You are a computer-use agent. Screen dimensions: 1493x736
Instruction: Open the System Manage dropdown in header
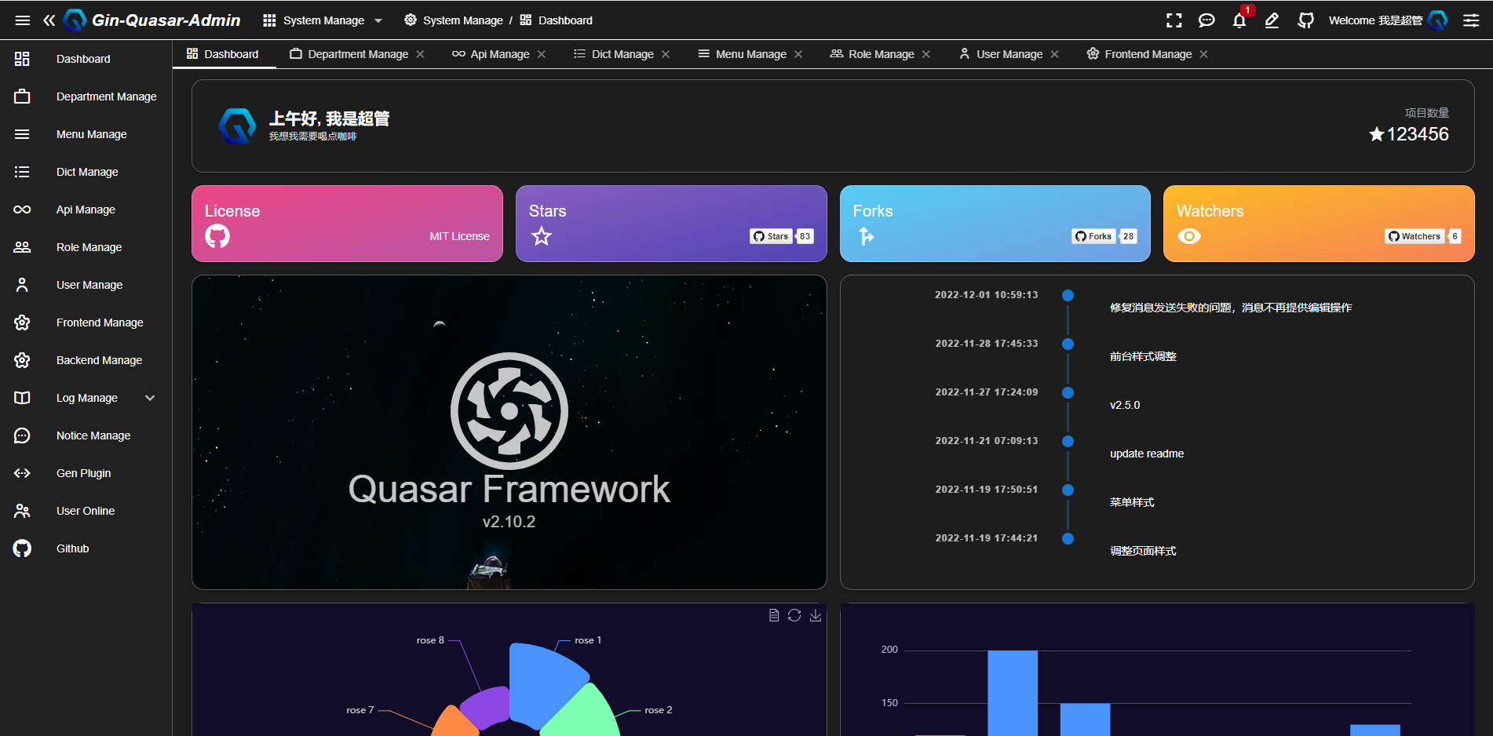323,20
